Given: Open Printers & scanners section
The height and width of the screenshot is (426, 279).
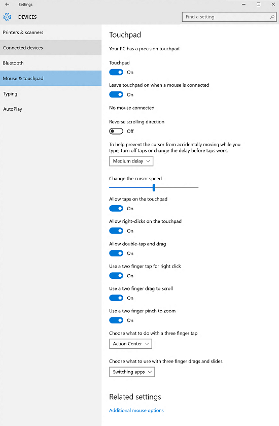Looking at the screenshot, I should tap(51, 32).
